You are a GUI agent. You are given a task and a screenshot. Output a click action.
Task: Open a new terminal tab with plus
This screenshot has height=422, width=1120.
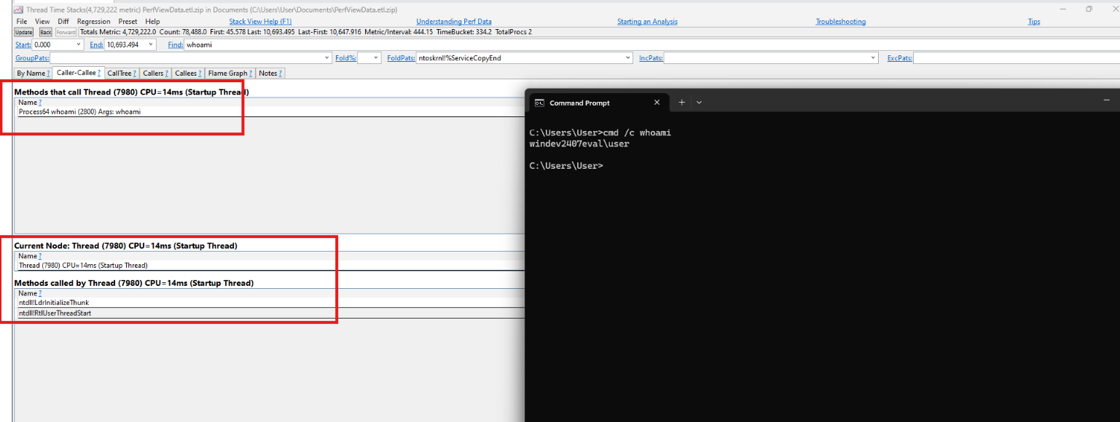[682, 103]
